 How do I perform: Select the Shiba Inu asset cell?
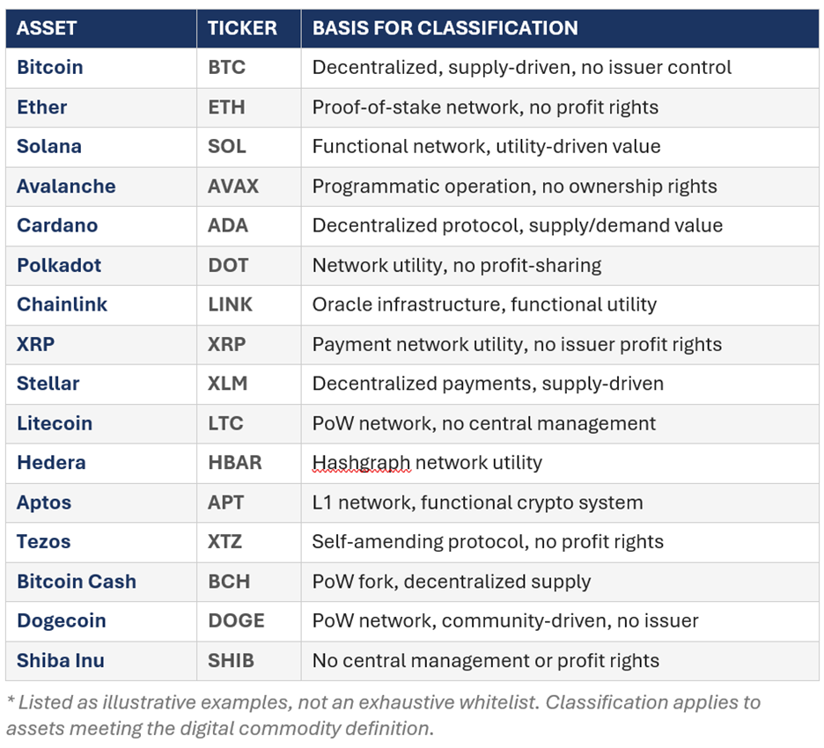coord(61,660)
